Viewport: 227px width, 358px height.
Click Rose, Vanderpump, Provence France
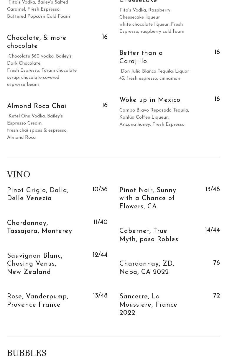coord(38,300)
